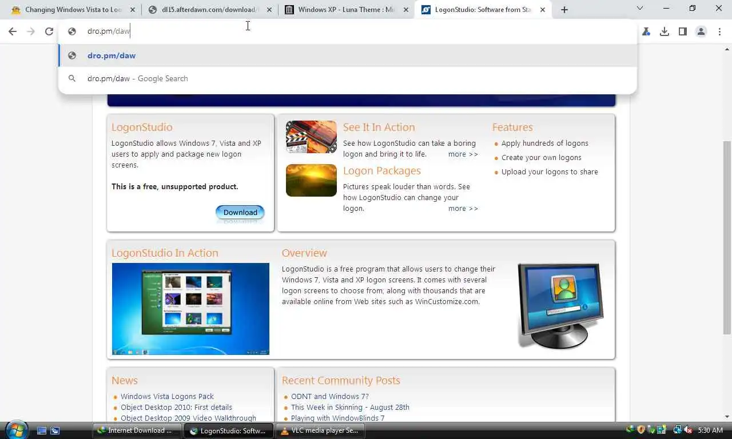Select the dro.pm/daw URL suggestion
The image size is (732, 439).
coord(348,55)
